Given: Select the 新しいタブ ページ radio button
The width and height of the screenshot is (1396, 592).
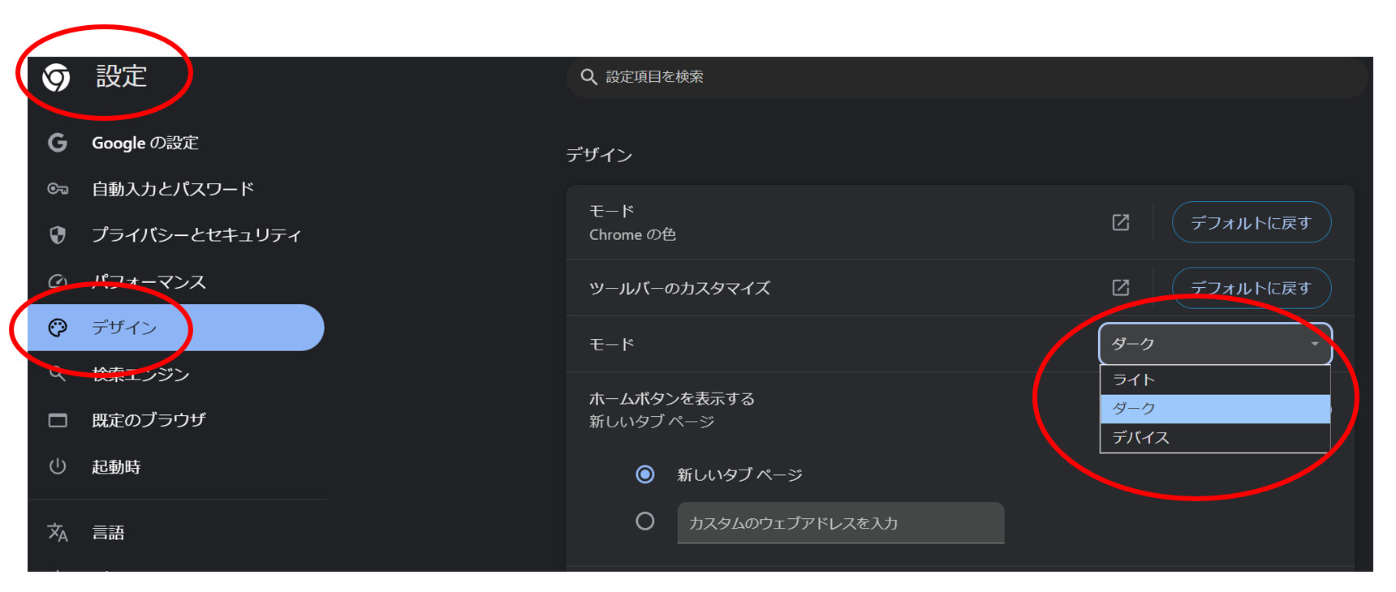Looking at the screenshot, I should (x=645, y=474).
